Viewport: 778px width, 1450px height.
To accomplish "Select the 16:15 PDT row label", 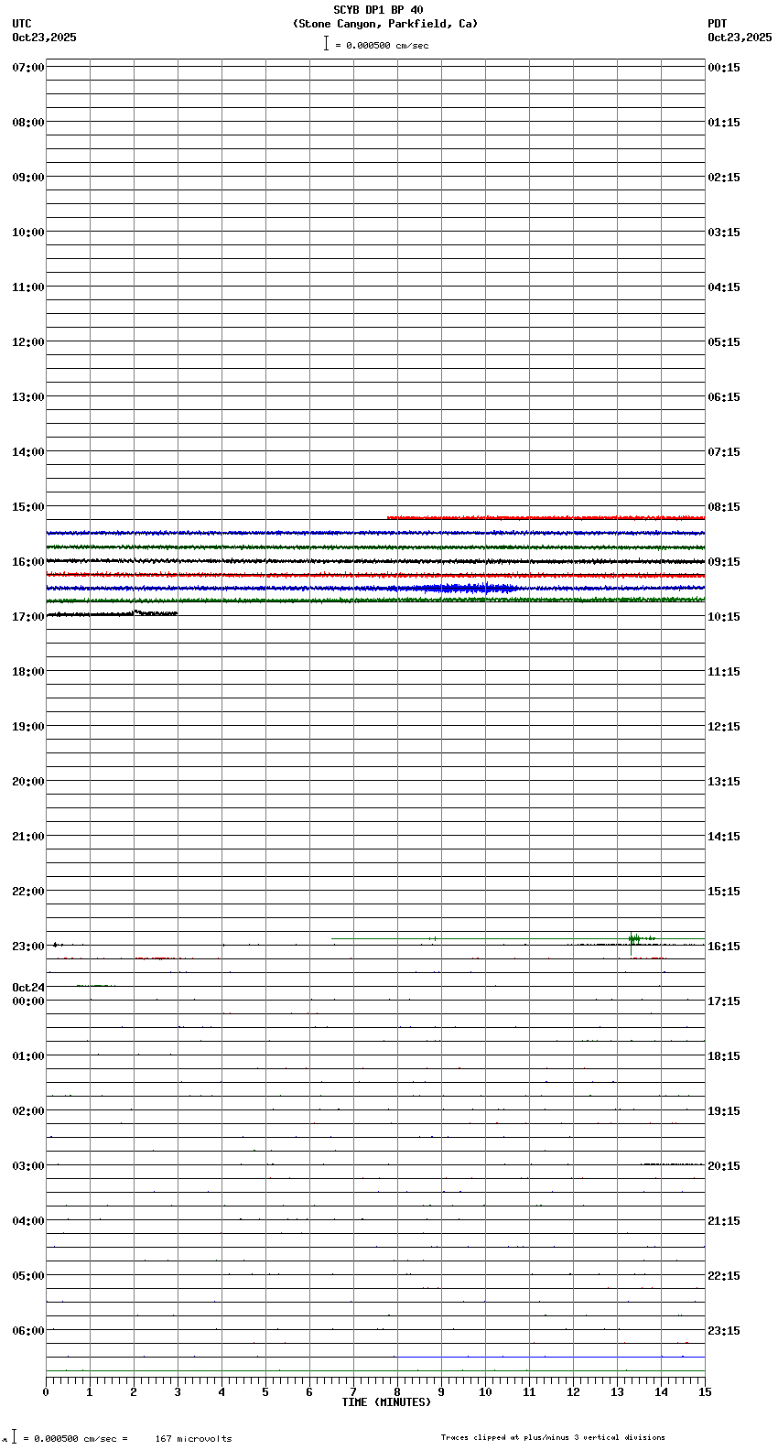I will click(x=724, y=947).
